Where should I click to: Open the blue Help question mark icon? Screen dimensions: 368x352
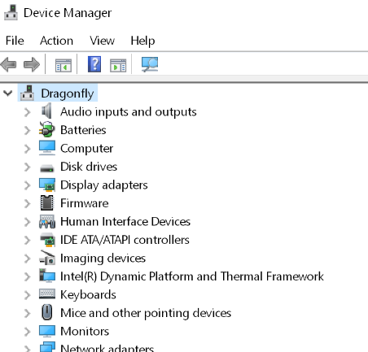tap(94, 64)
